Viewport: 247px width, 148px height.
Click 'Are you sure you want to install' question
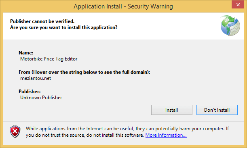point(63,27)
